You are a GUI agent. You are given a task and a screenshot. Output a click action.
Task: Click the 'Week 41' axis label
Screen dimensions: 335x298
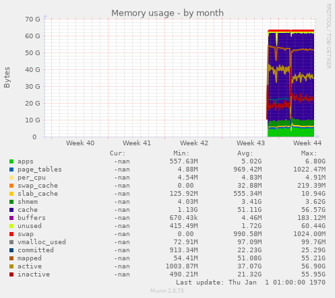coord(137,143)
